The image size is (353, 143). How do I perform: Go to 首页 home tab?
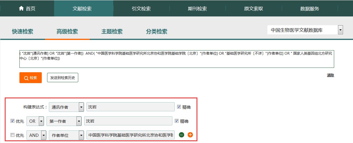click(x=27, y=9)
